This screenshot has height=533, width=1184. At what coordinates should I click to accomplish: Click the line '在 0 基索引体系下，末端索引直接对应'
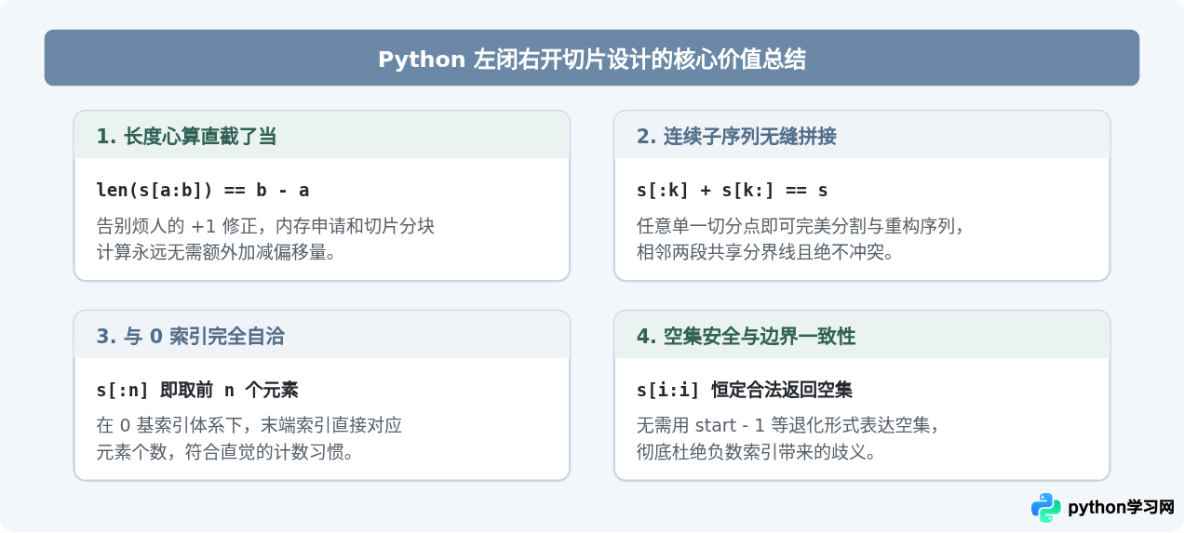(x=249, y=426)
